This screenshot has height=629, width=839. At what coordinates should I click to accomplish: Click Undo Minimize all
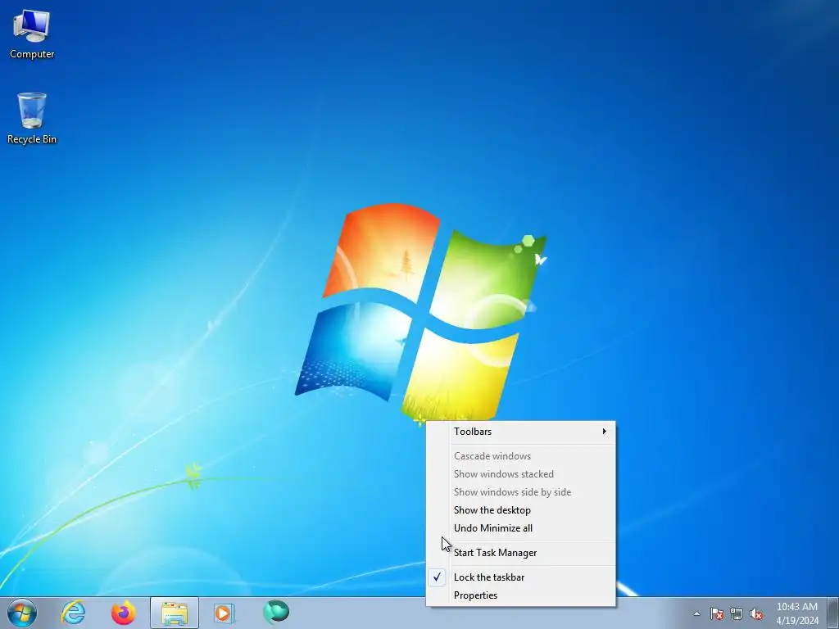(520, 528)
